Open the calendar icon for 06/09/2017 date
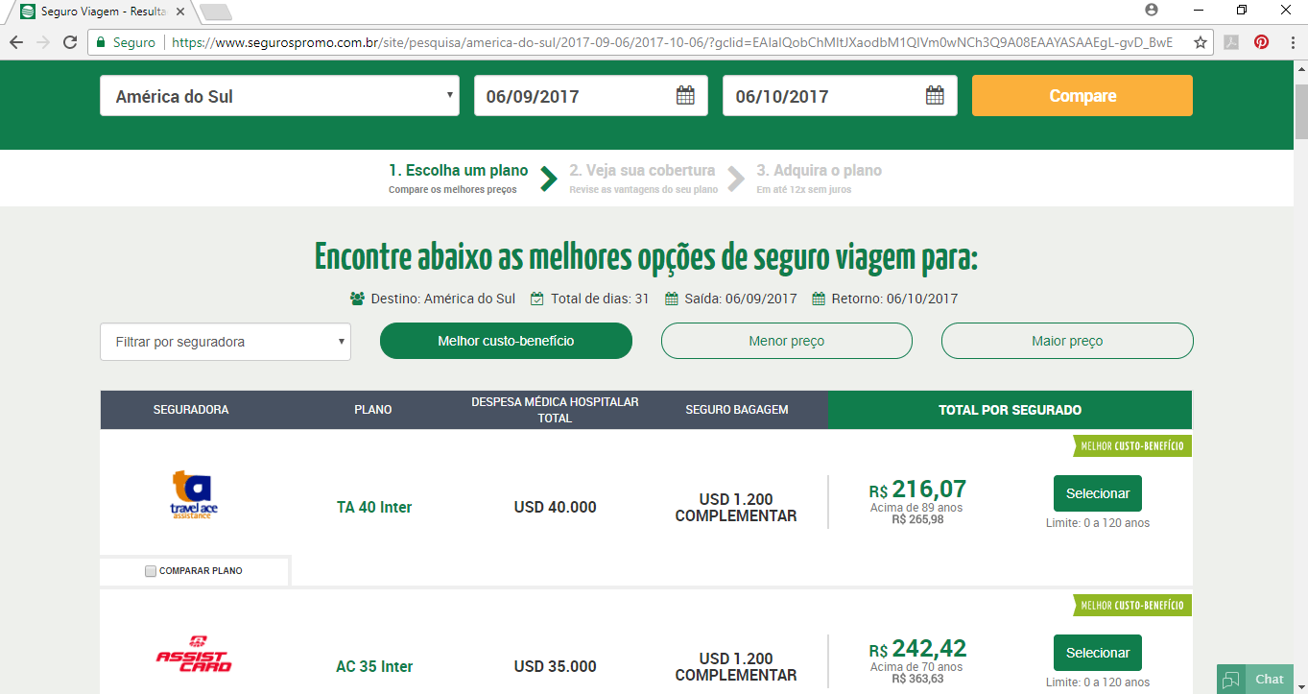 tap(685, 96)
